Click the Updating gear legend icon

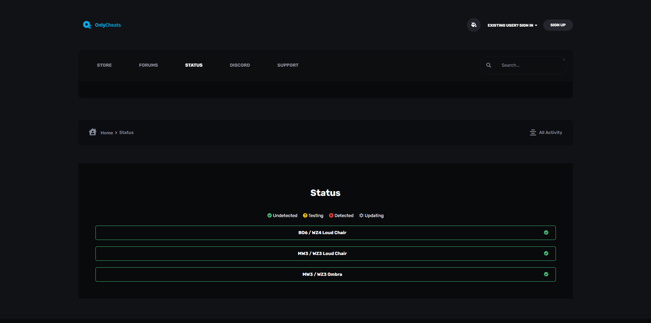361,215
